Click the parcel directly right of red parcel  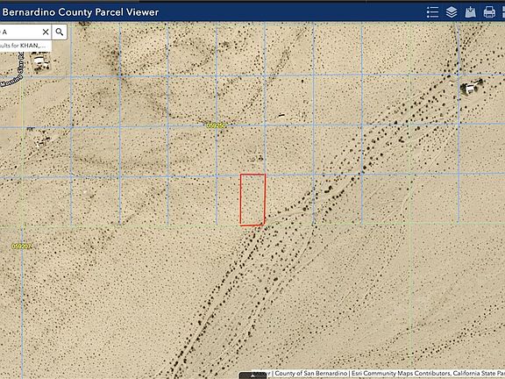click(x=289, y=200)
